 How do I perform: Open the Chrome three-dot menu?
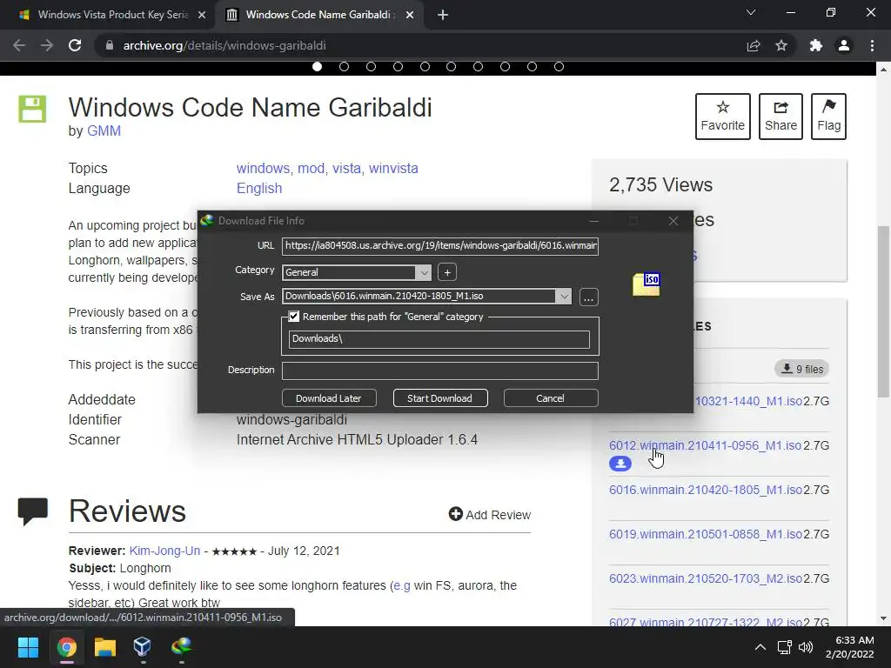click(872, 45)
